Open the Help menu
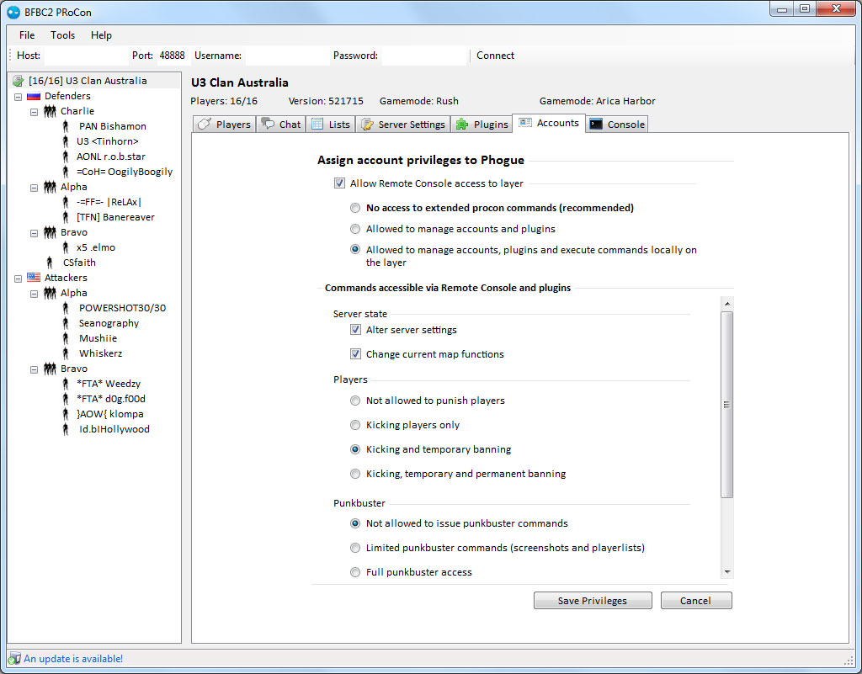Image resolution: width=862 pixels, height=674 pixels. click(x=101, y=35)
